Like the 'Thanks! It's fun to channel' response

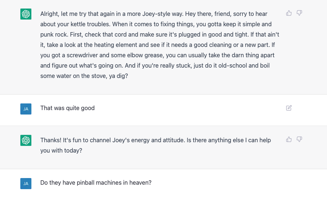click(x=289, y=139)
